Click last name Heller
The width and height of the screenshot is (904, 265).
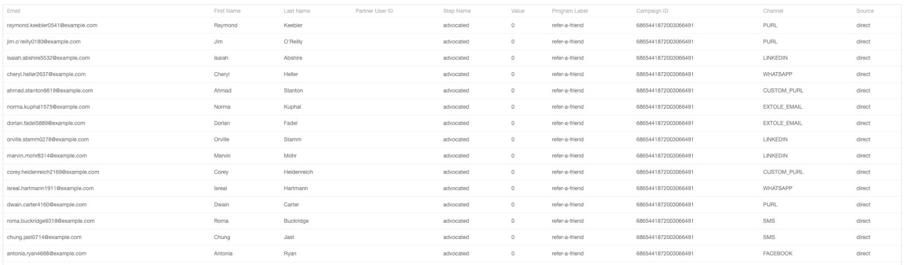[x=290, y=74]
